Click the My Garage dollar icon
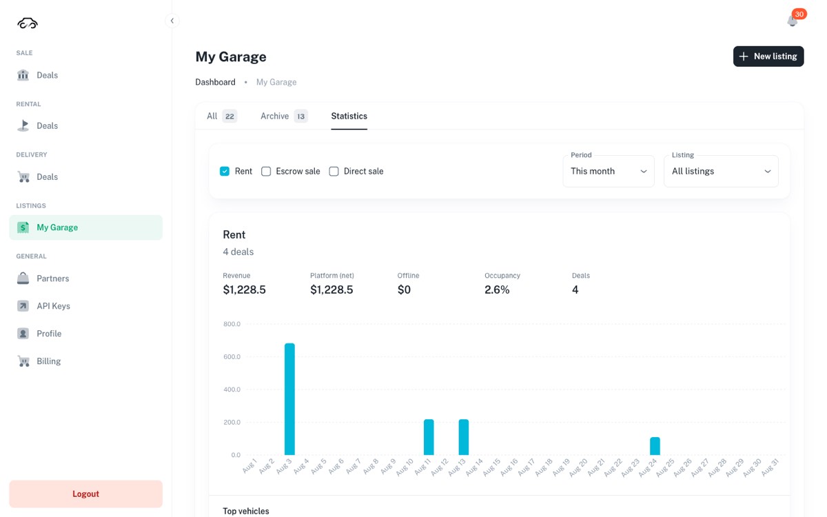Viewport: 827px width, 517px height. pos(23,227)
